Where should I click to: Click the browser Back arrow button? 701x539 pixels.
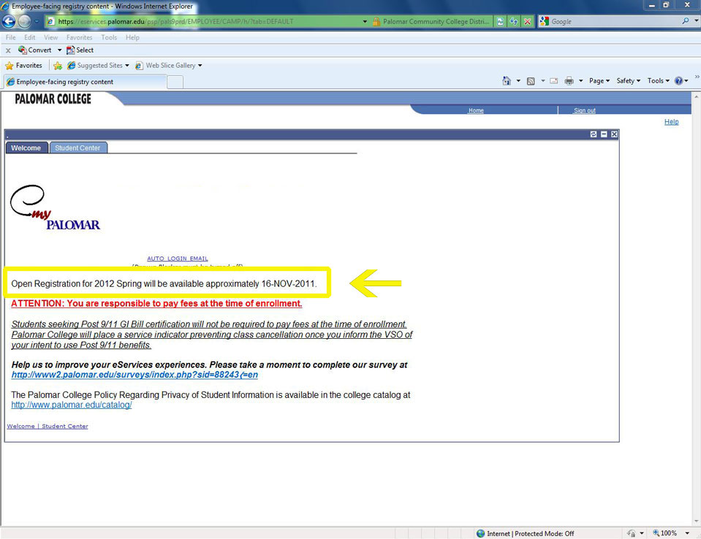pos(9,21)
